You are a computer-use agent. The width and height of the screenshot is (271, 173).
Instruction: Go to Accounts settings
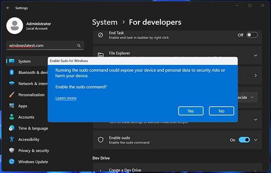pos(27,117)
